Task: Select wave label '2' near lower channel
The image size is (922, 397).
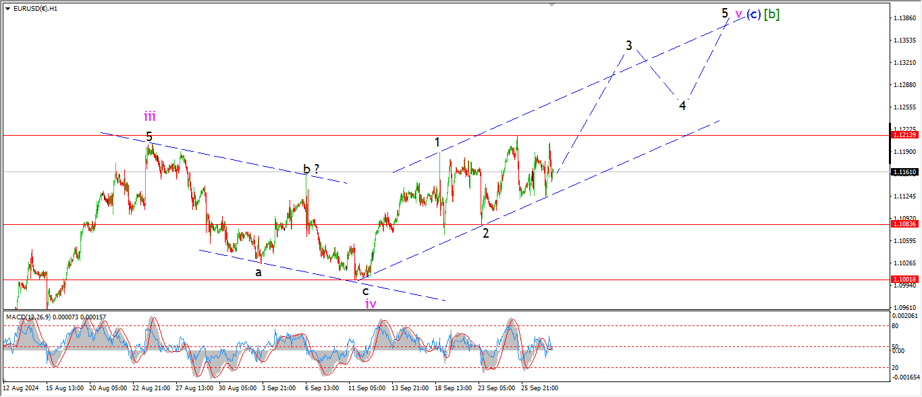Action: tap(485, 233)
